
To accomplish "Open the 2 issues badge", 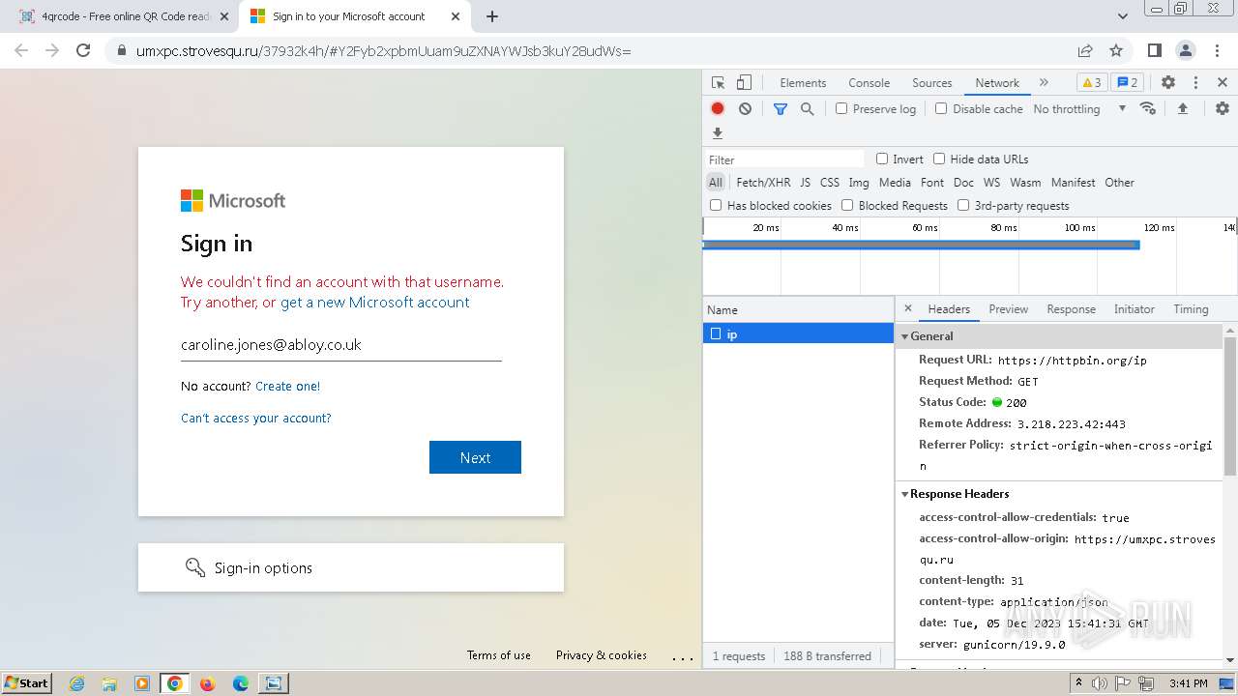I will click(1127, 83).
